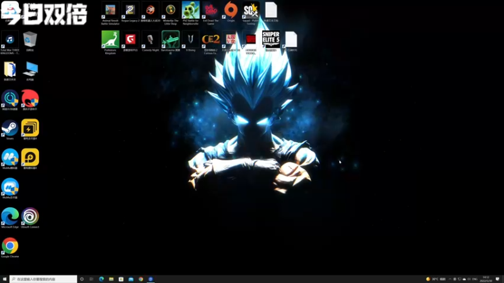Focus the taskbar search box
Image resolution: width=504 pixels, height=283 pixels.
[x=43, y=279]
